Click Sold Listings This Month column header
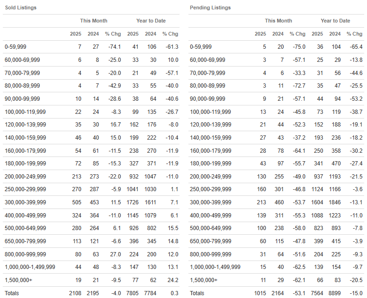Image resolution: width=367 pixels, height=298 pixels. [94, 21]
